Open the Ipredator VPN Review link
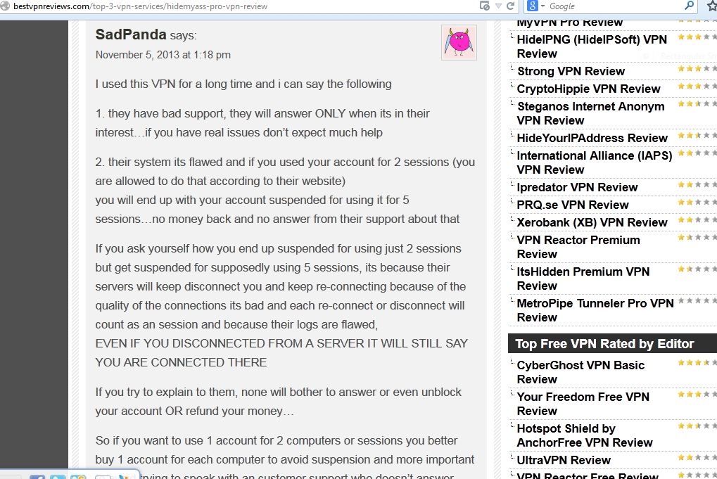This screenshot has width=717, height=479. (x=577, y=187)
